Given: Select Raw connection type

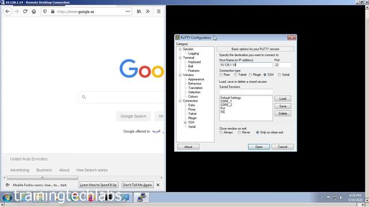Looking at the screenshot, I should point(221,75).
